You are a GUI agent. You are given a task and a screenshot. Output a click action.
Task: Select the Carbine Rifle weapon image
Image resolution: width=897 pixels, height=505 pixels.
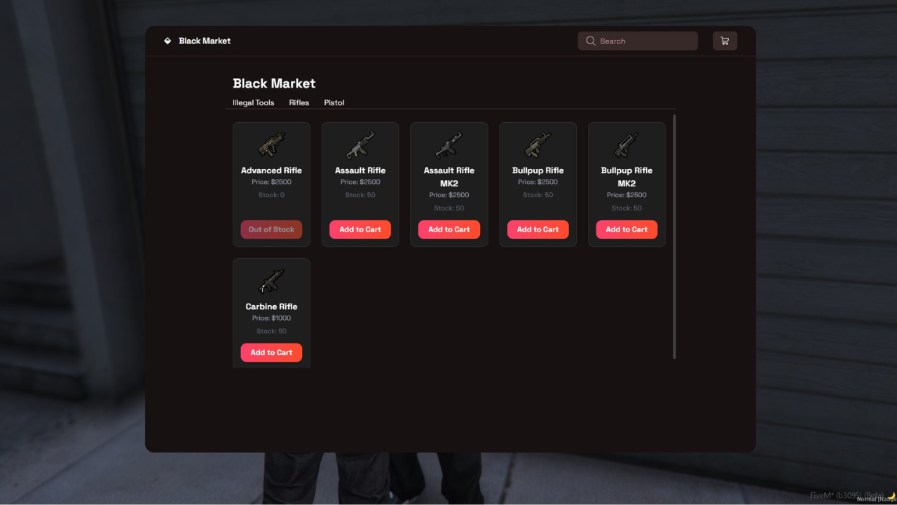(x=271, y=281)
